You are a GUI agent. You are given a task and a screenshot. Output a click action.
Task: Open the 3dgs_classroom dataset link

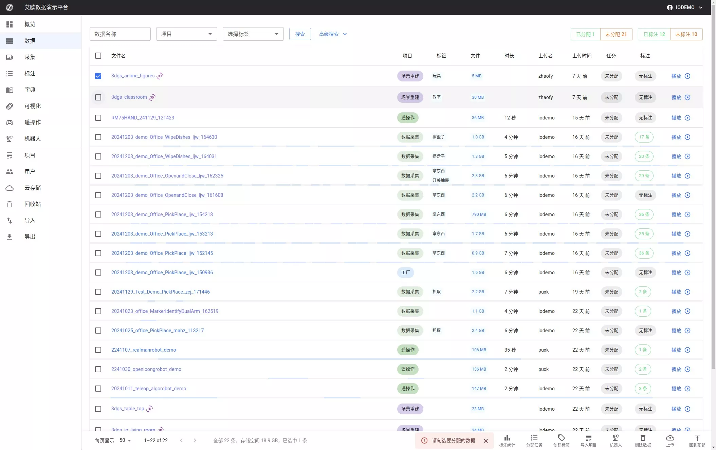click(129, 97)
